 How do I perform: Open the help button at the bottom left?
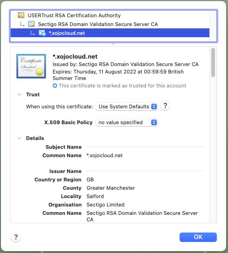[16, 237]
